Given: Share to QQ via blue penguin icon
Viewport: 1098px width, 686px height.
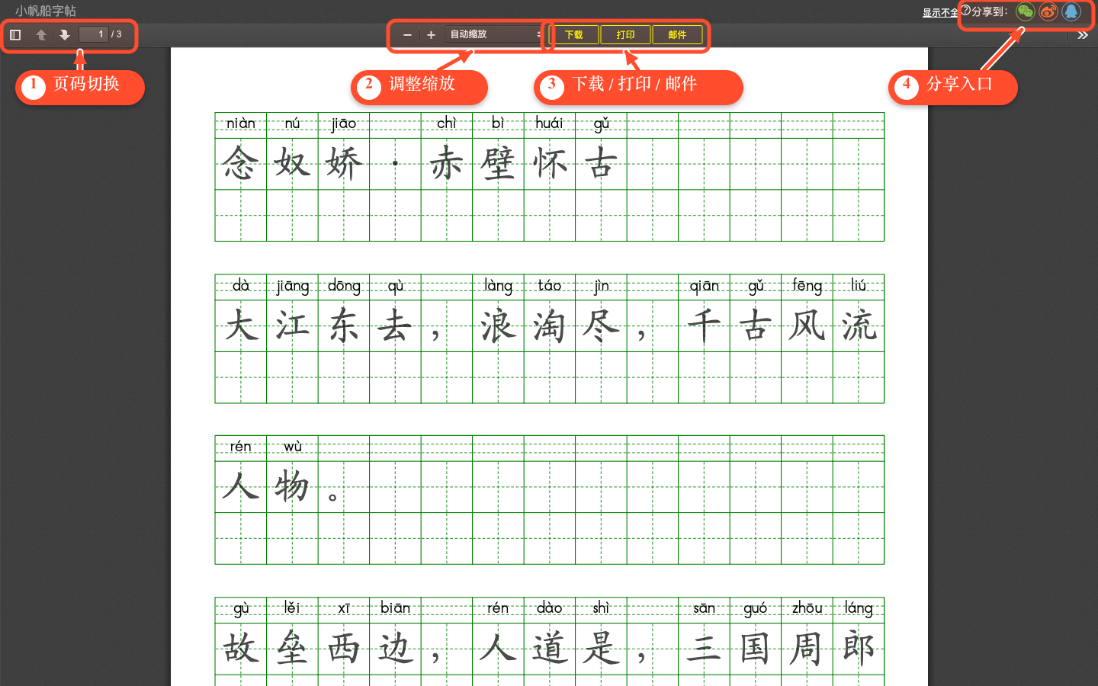Looking at the screenshot, I should [x=1071, y=11].
